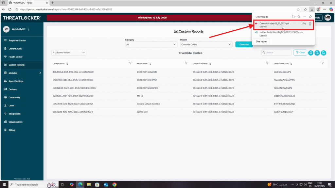The image size is (335, 188).
Task: Open file link for Unified Audit CSV
Action: 263,36
